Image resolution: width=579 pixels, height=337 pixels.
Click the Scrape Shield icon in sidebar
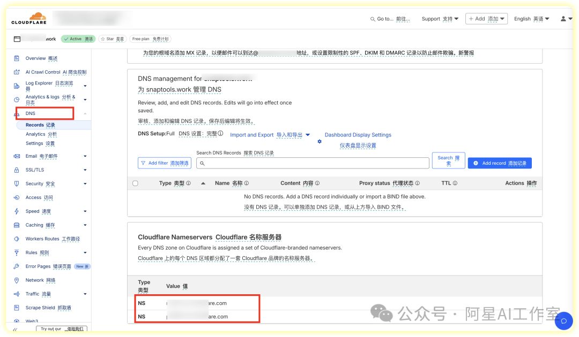17,308
